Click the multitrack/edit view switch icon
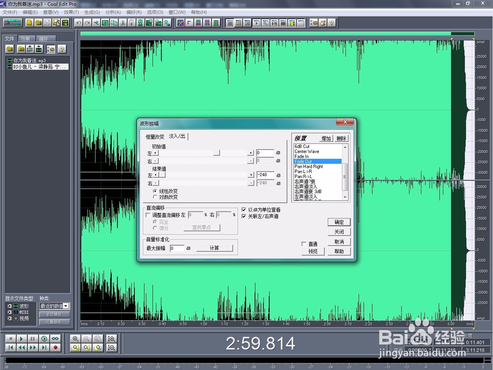This screenshot has height=370, width=493. [x=13, y=23]
